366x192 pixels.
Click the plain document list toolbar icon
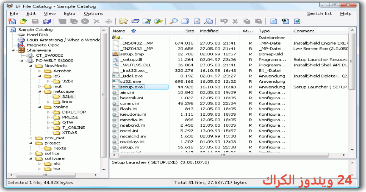coord(273,21)
